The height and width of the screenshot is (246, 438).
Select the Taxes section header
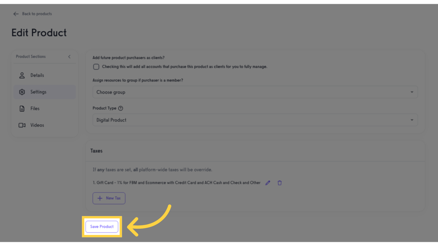97,151
